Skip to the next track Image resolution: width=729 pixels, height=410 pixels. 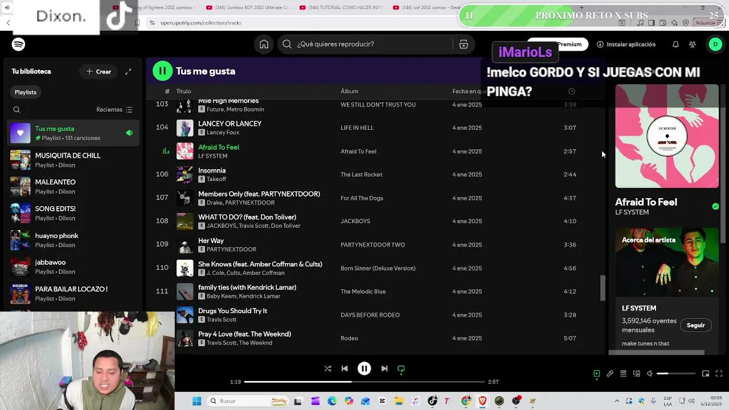point(384,368)
